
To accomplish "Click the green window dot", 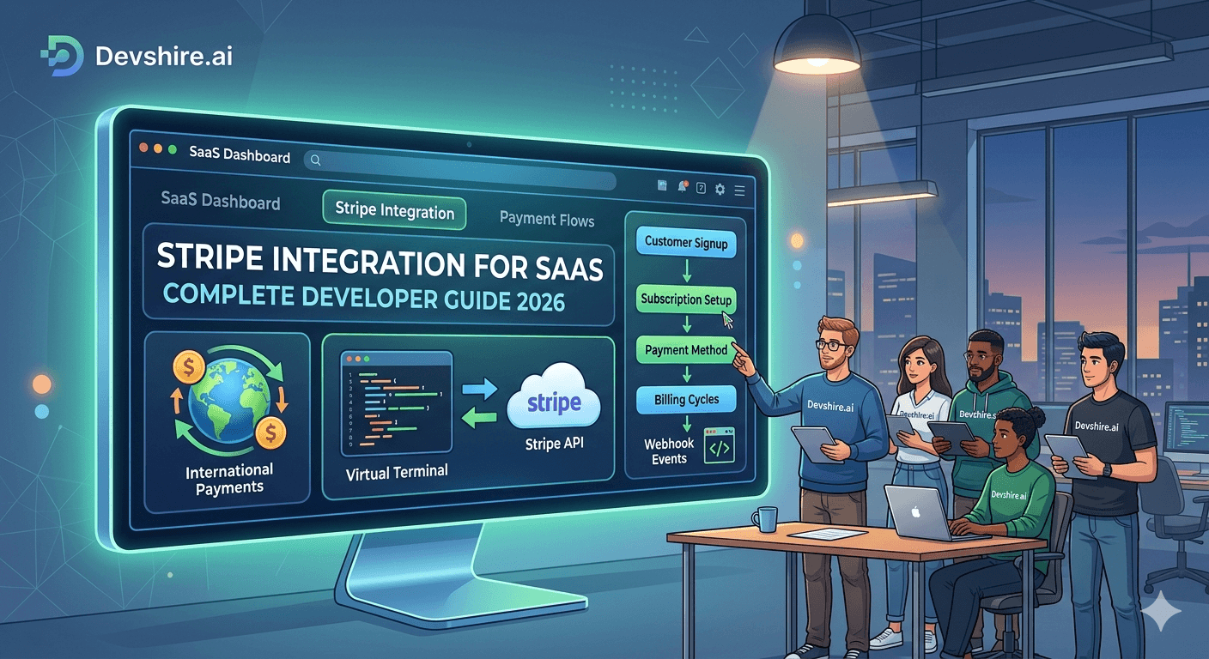I will tap(173, 150).
